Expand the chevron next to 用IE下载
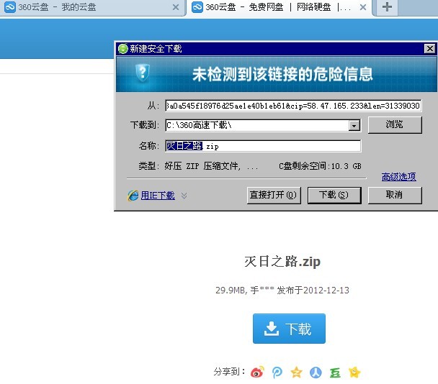 click(184, 196)
